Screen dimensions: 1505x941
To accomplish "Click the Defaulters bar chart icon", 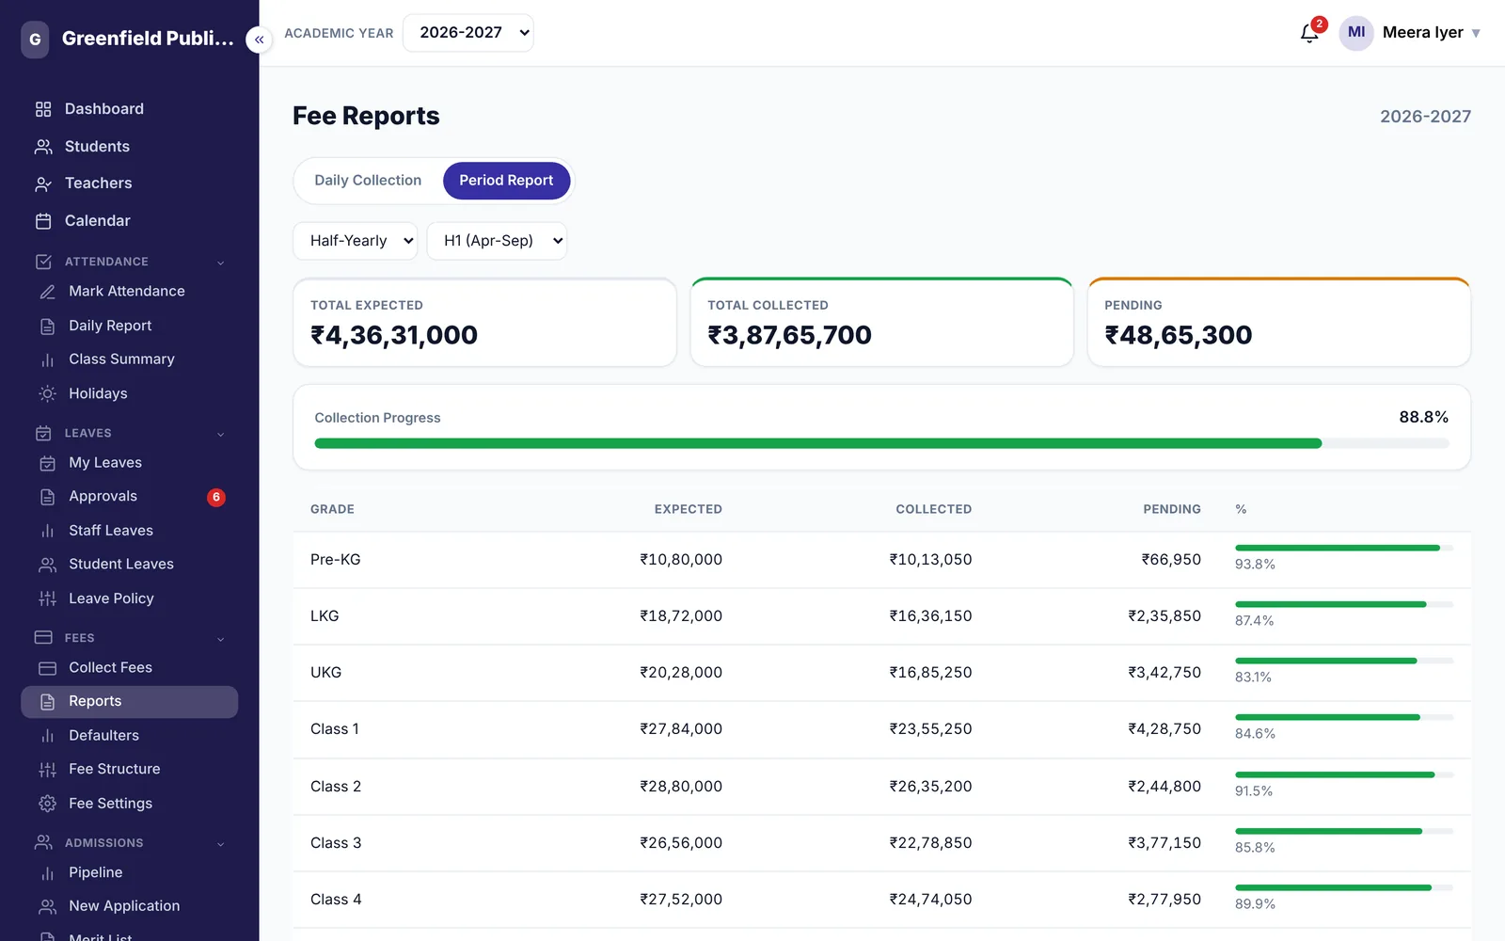I will pyautogui.click(x=47, y=736).
